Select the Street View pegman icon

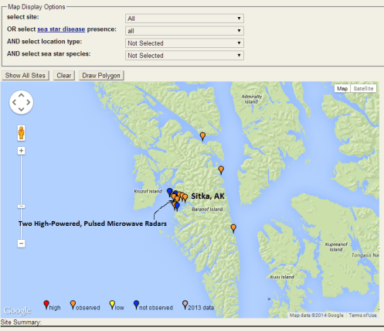[x=22, y=133]
